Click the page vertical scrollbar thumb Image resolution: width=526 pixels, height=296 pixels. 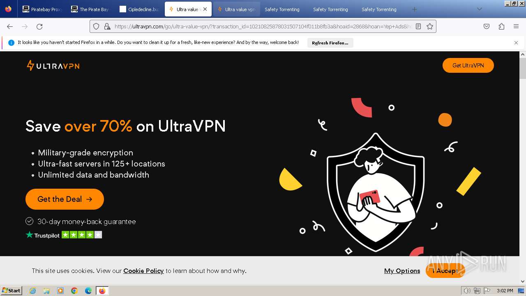click(x=523, y=68)
